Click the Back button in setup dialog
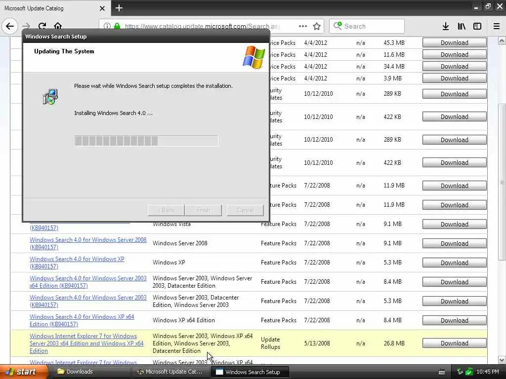Viewport: 506px width, 379px height. click(166, 210)
